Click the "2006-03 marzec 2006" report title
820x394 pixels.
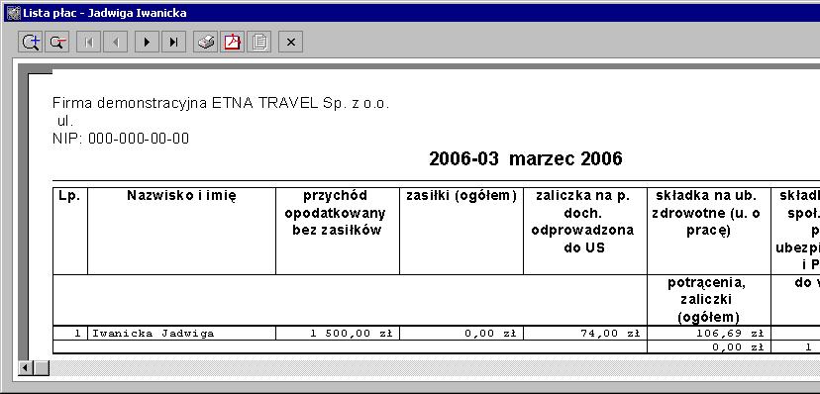click(526, 158)
